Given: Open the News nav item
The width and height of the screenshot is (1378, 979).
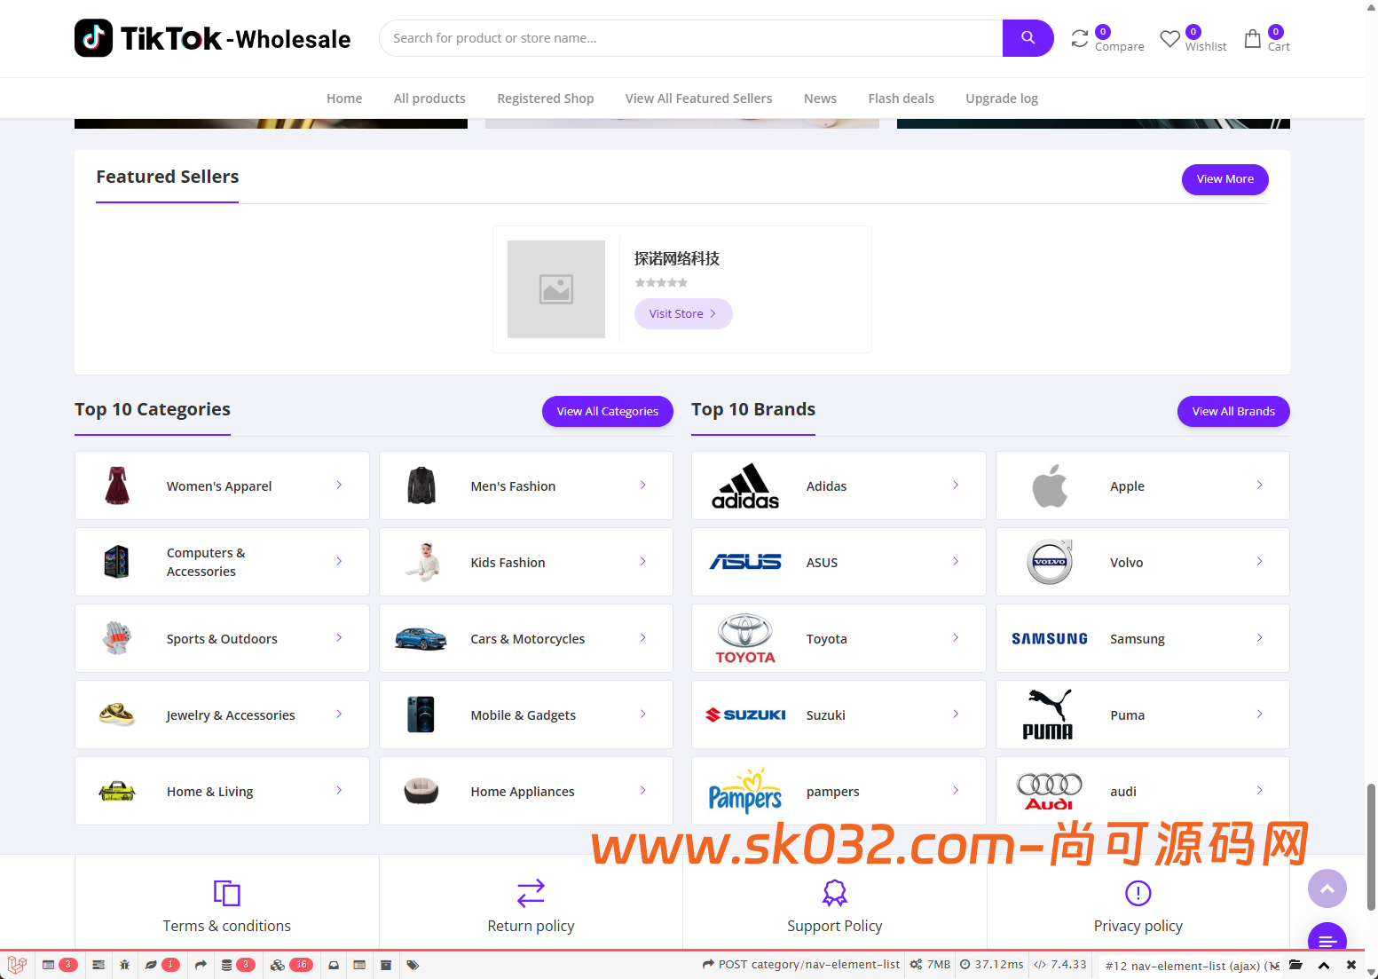Looking at the screenshot, I should pos(820,99).
